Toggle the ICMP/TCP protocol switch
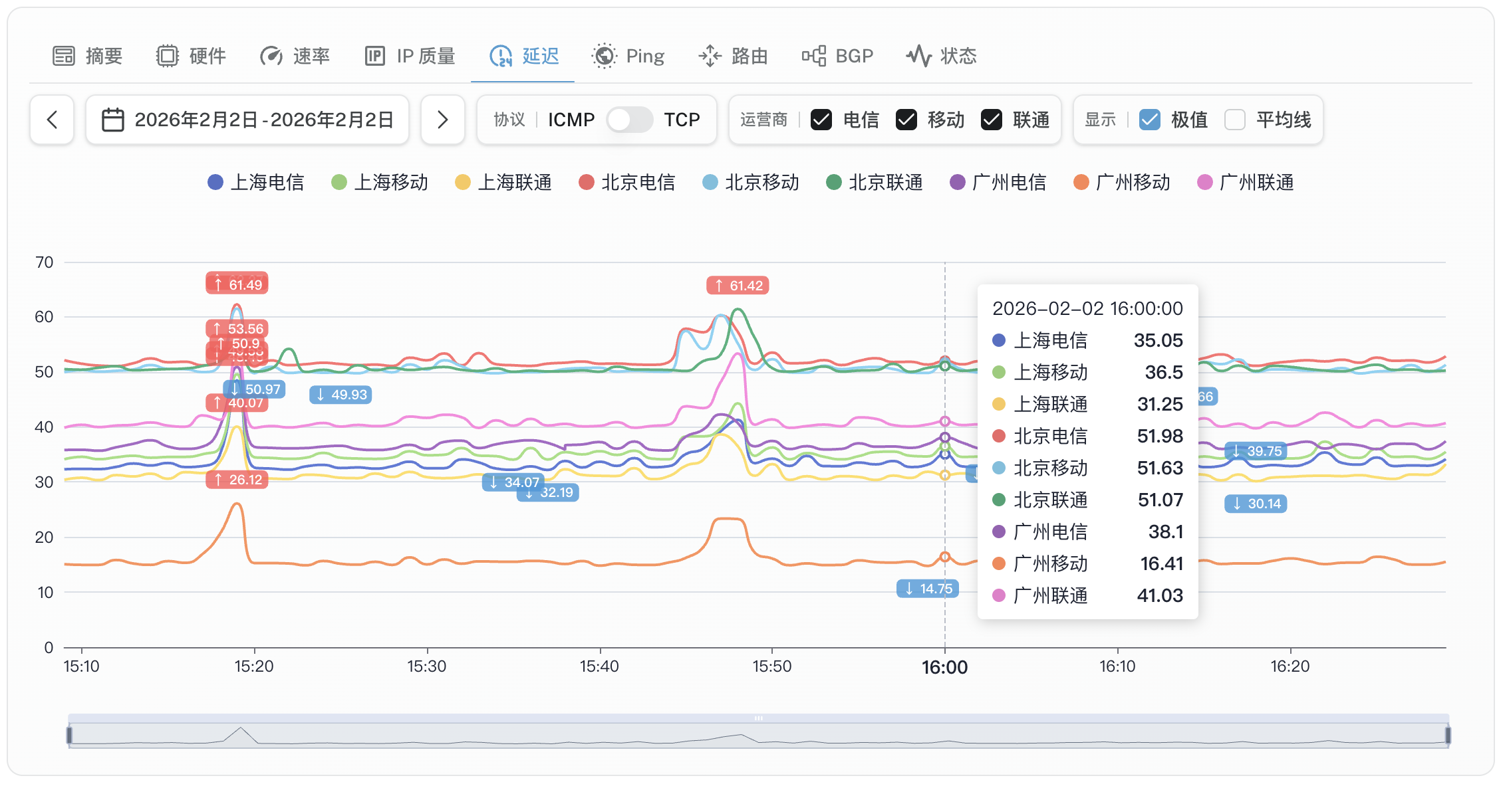This screenshot has width=1503, height=788. 629,120
